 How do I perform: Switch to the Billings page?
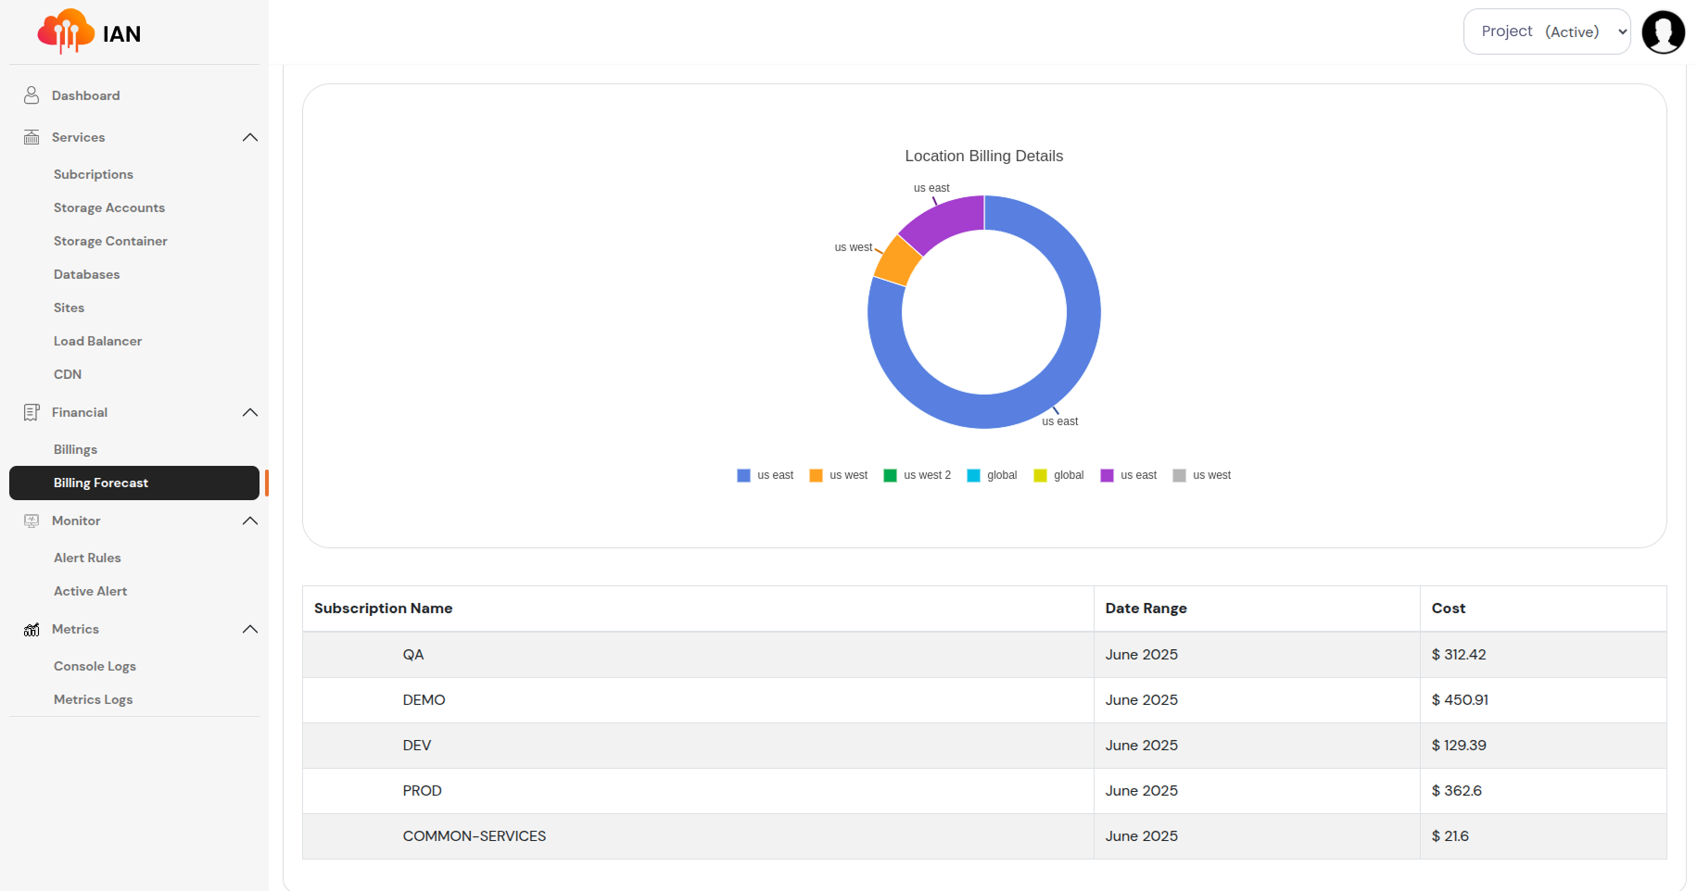tap(75, 449)
